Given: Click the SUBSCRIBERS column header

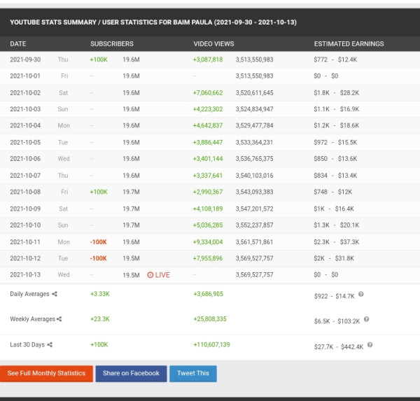Looking at the screenshot, I should coord(112,43).
